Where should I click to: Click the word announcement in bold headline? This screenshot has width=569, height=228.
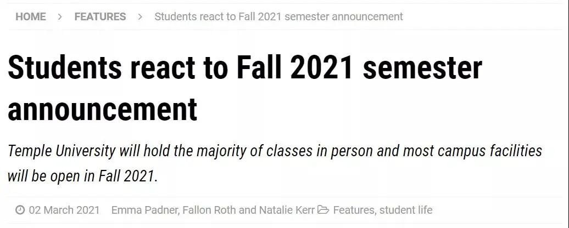102,109
